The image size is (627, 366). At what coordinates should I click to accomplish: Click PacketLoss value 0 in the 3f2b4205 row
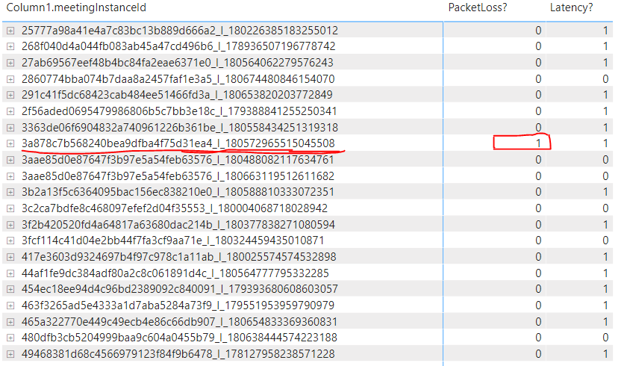[538, 225]
